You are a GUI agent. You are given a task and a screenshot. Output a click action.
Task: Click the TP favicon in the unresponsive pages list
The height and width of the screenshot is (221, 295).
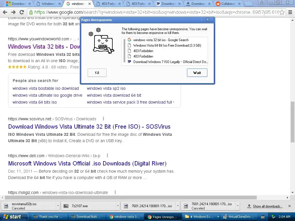tap(129, 62)
